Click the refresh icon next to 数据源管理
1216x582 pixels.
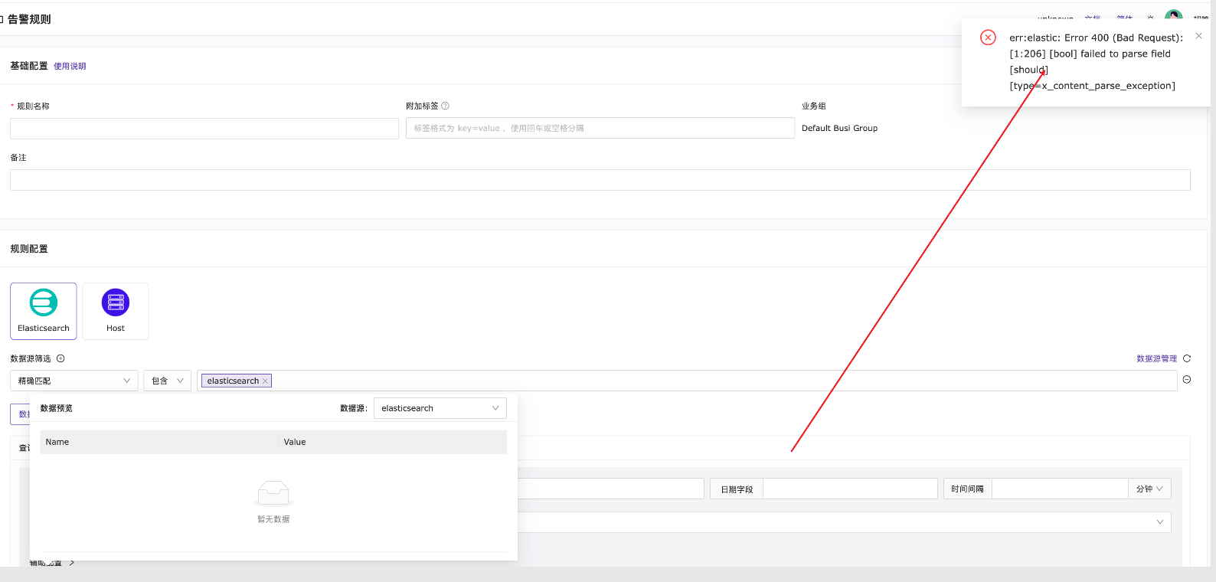pyautogui.click(x=1187, y=358)
